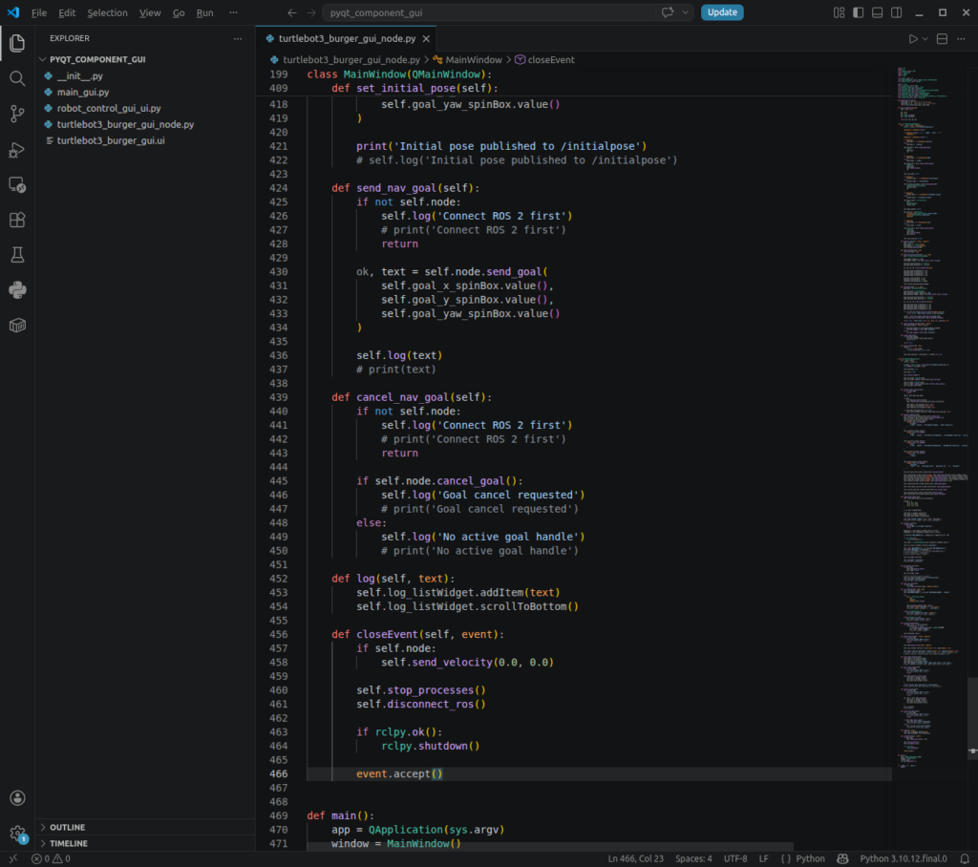Screen dimensions: 978x867
Task: Open robot_control_gui_ui.py file
Action: point(109,109)
